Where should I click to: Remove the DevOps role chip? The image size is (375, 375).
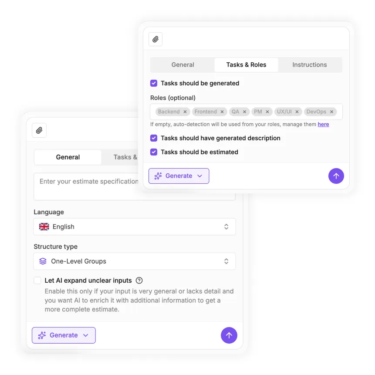coord(331,111)
